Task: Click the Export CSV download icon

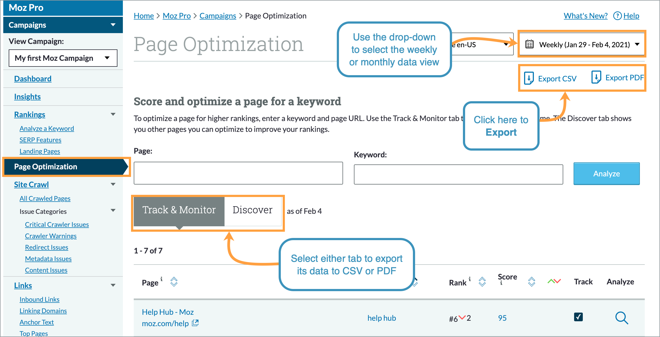Action: pyautogui.click(x=528, y=78)
